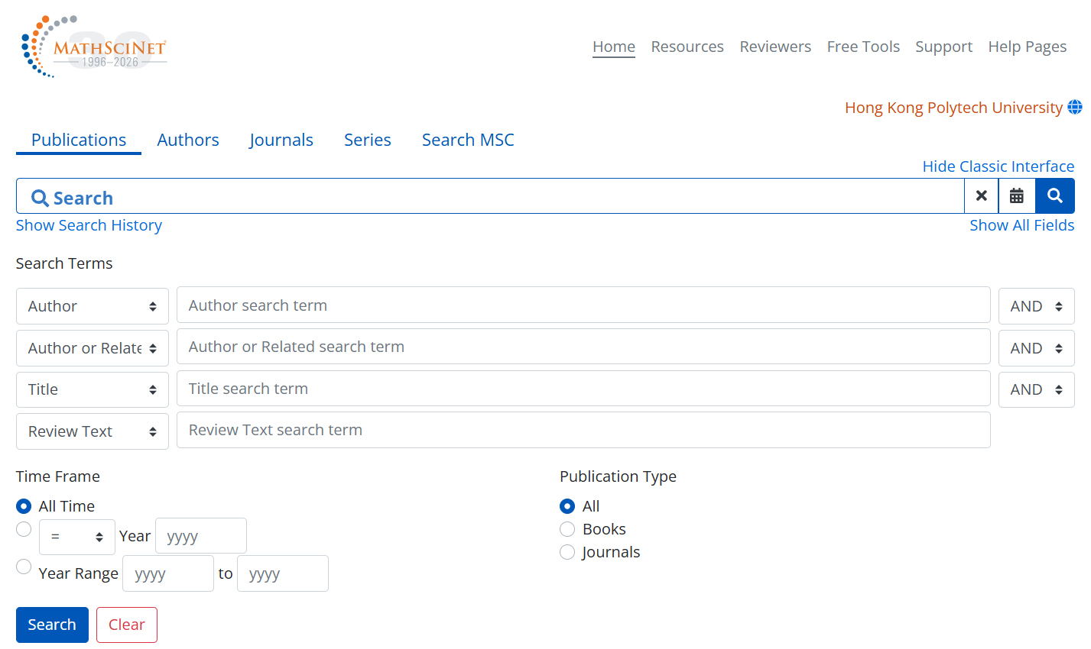The image size is (1091, 649).
Task: Choose Books publication type
Action: pyautogui.click(x=567, y=529)
